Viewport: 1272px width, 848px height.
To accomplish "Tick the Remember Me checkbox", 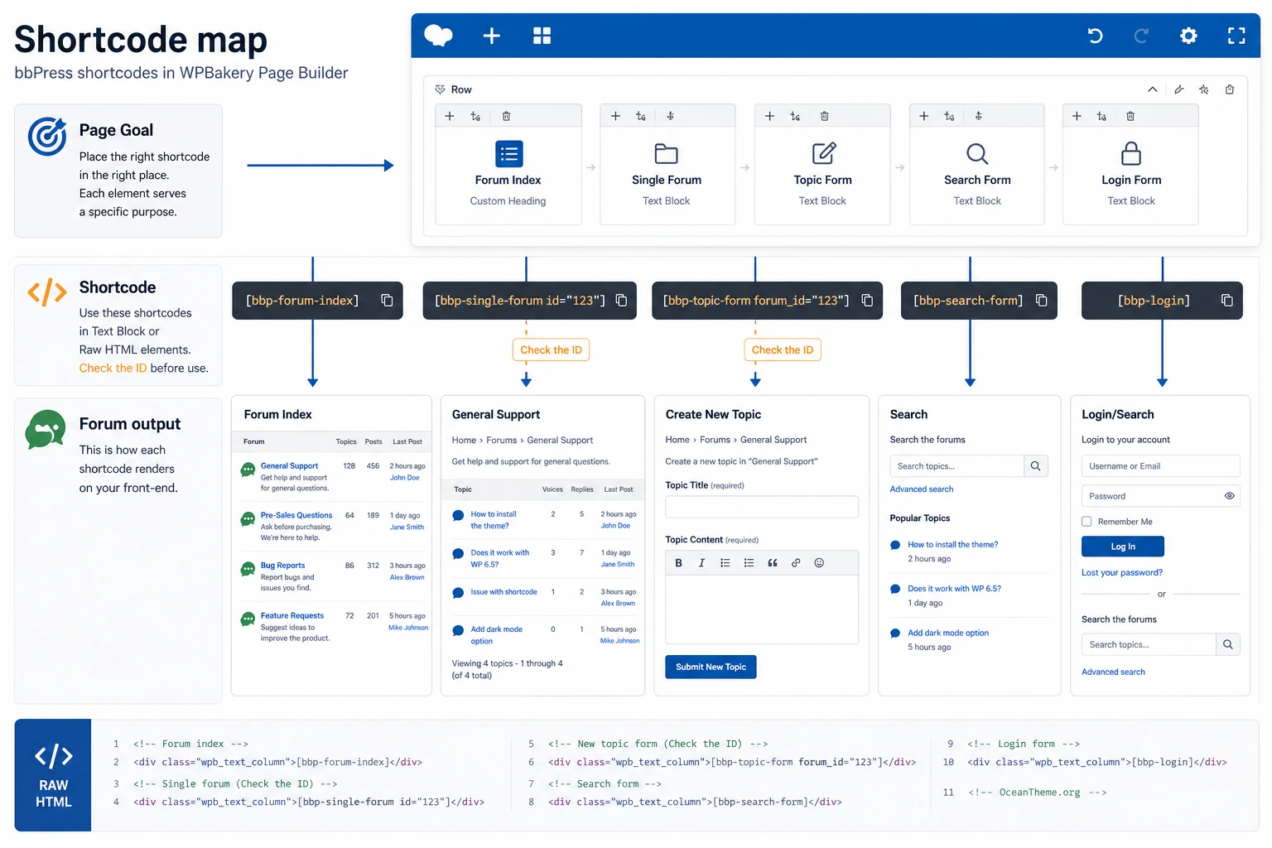I will (x=1086, y=522).
